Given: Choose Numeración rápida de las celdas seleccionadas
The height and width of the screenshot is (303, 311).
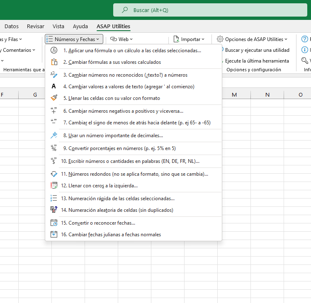Looking at the screenshot, I should (133, 198).
